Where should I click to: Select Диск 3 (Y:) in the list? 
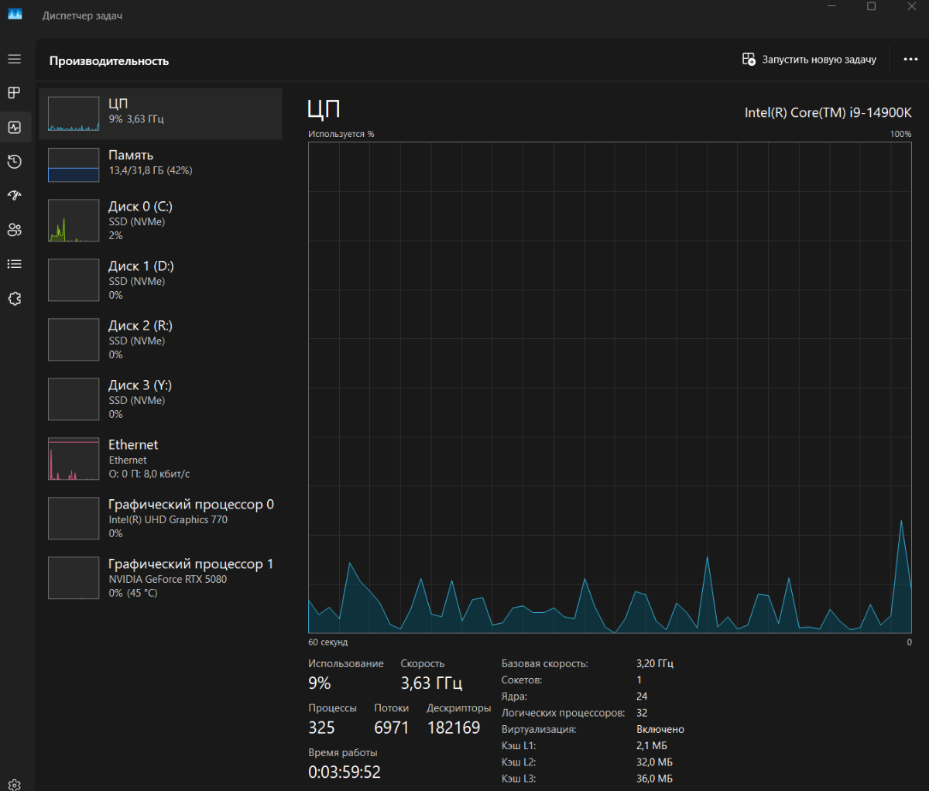[x=161, y=399]
